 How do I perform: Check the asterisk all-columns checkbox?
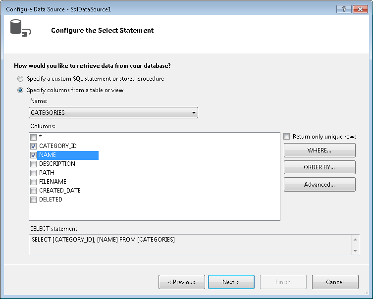click(x=33, y=137)
